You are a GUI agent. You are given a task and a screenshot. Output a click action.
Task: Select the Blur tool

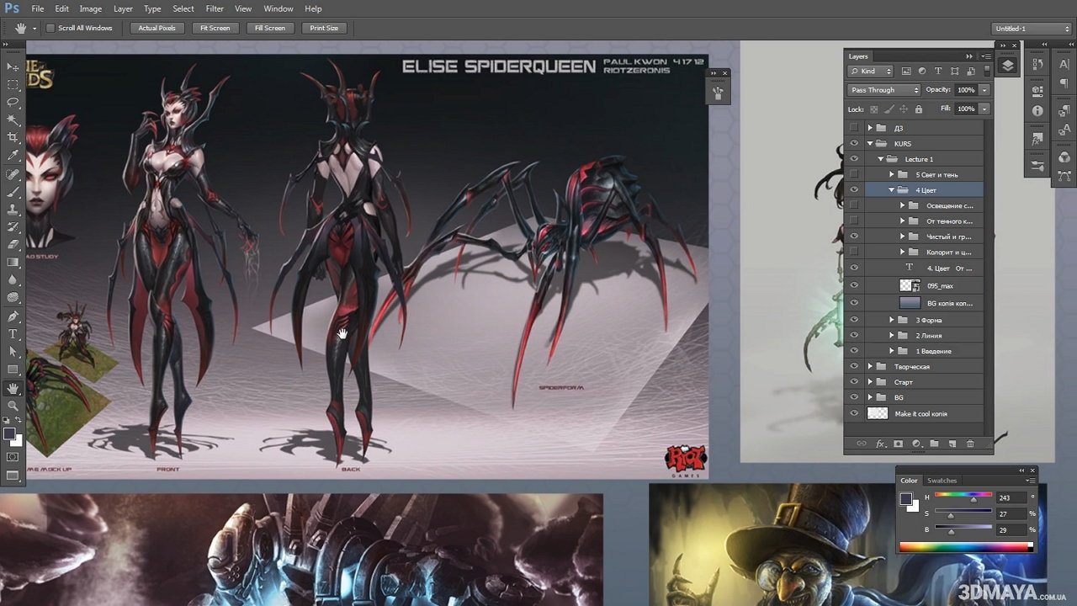point(13,279)
